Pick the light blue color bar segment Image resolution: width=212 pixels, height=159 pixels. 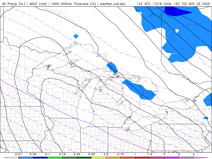(26, 158)
